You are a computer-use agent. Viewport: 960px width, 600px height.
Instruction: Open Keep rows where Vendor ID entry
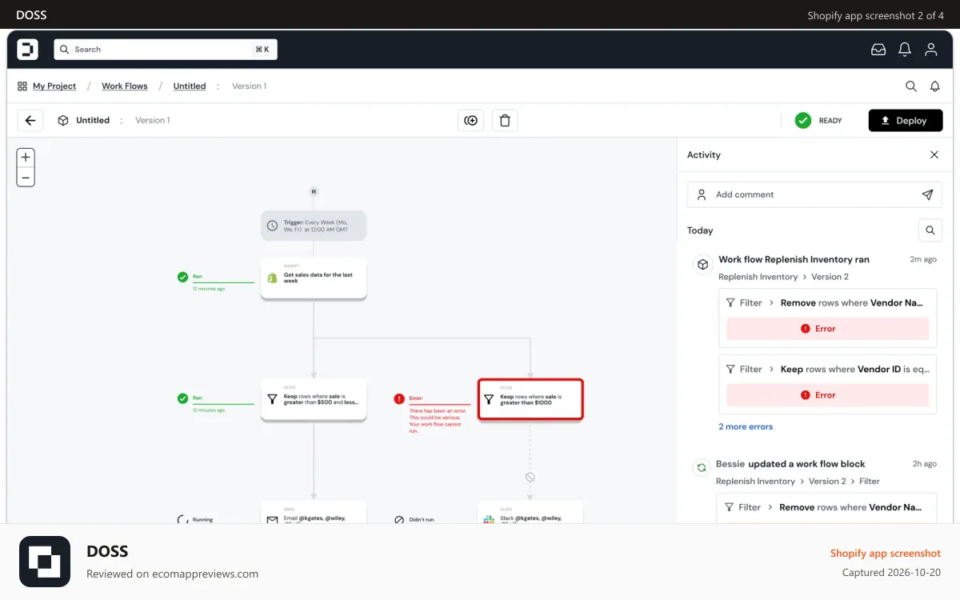pyautogui.click(x=828, y=370)
